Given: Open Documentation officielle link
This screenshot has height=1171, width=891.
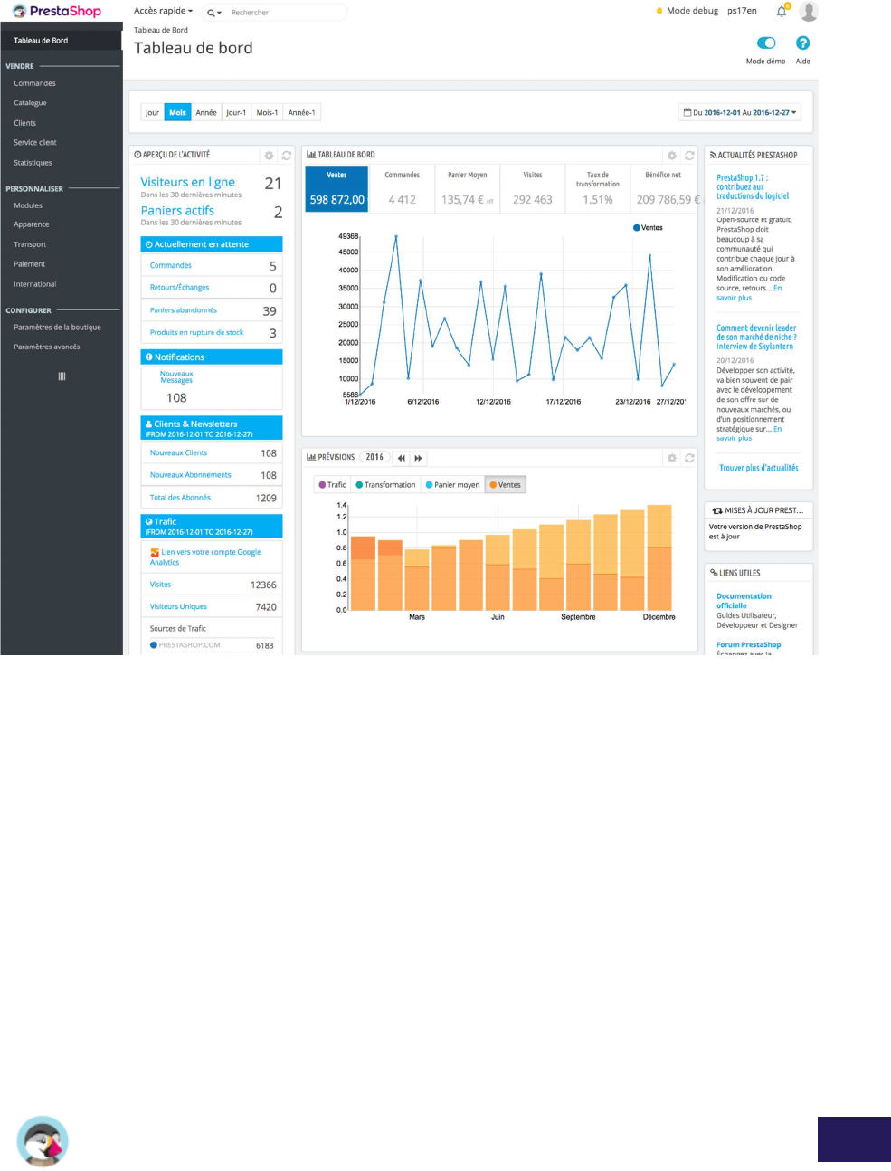Looking at the screenshot, I should (744, 601).
